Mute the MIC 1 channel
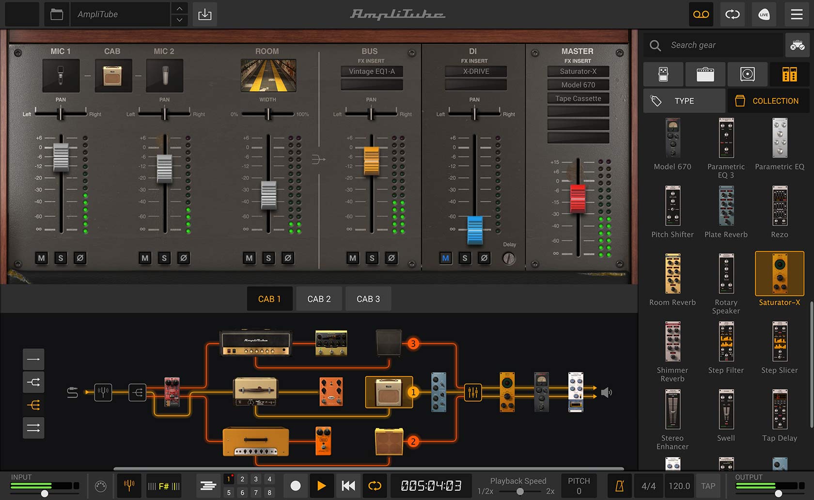The image size is (814, 500). pyautogui.click(x=41, y=258)
